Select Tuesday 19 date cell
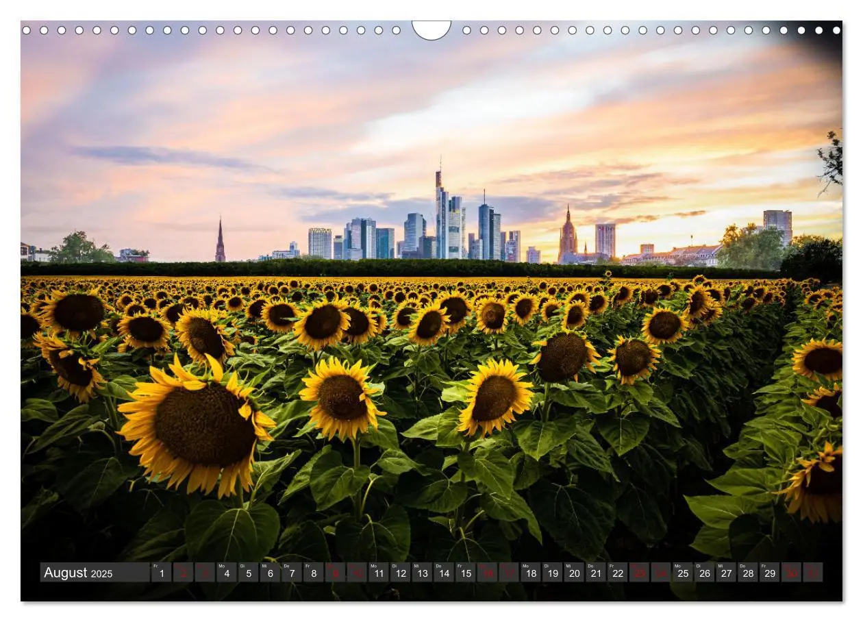863x622 pixels. [x=553, y=573]
